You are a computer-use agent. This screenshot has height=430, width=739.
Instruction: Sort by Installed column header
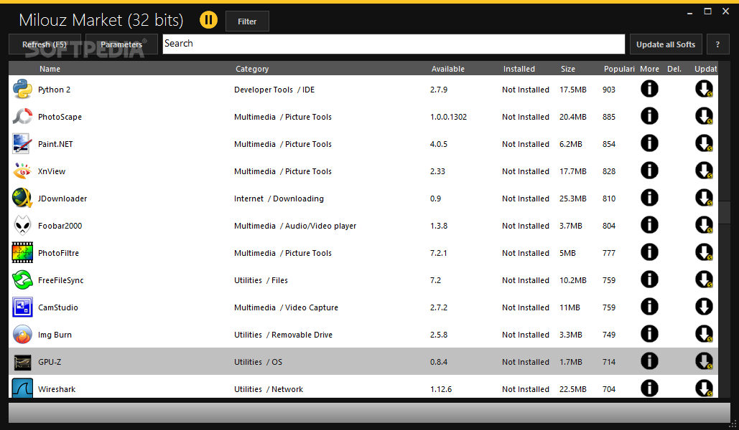coord(519,69)
